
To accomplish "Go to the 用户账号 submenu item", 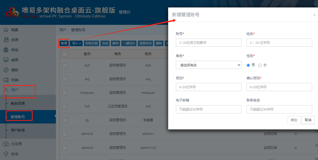I will (x=18, y=130).
